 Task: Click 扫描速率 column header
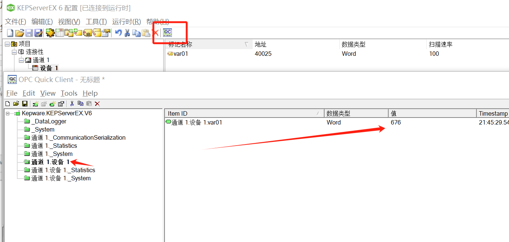pyautogui.click(x=468, y=44)
